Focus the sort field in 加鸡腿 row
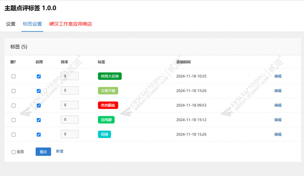Image resolution: width=304 pixels, height=176 pixels. point(69,120)
